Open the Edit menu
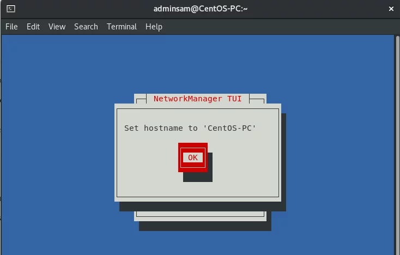Viewport: 400px width, 255px height. pos(33,27)
